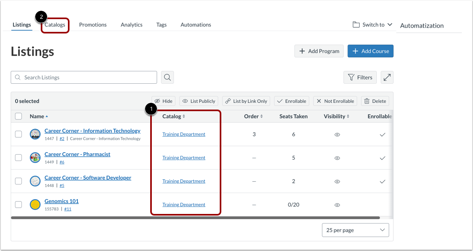Viewport: 473px width, 251px height.
Task: Click the search magnifying glass icon
Action: pyautogui.click(x=167, y=77)
